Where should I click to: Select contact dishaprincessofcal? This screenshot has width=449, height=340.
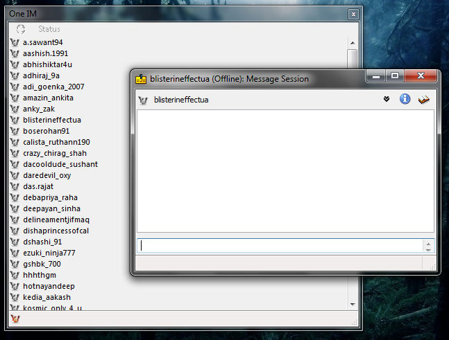[x=56, y=231]
